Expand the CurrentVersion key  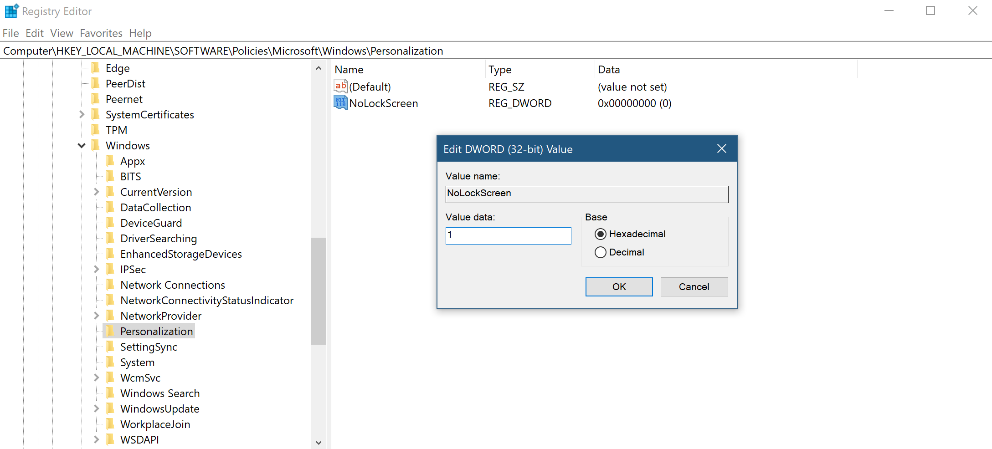click(96, 192)
